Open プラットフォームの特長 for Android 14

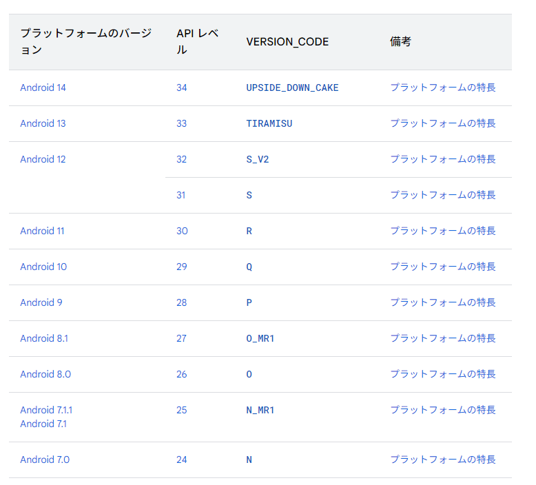tap(443, 87)
